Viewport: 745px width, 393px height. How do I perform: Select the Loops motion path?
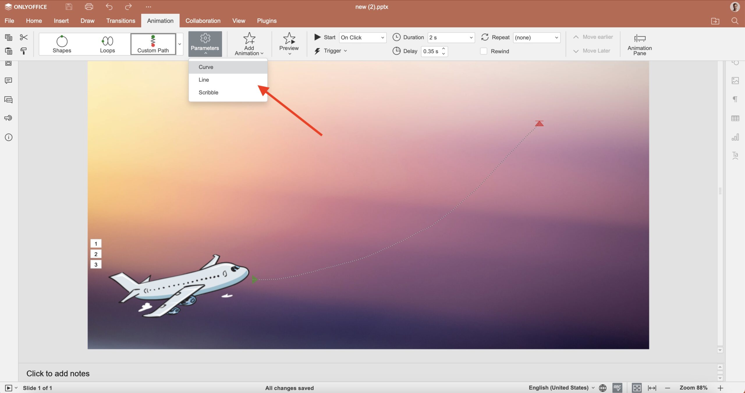[x=107, y=44]
